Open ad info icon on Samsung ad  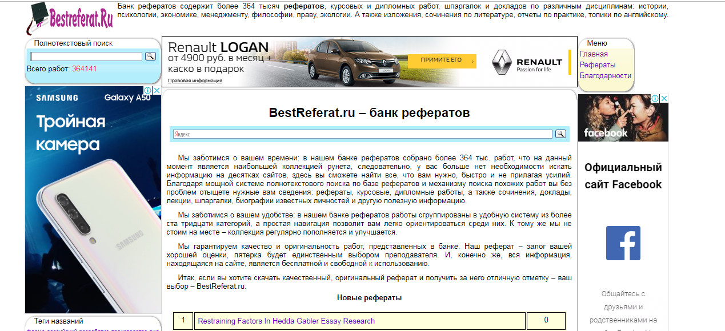[148, 90]
